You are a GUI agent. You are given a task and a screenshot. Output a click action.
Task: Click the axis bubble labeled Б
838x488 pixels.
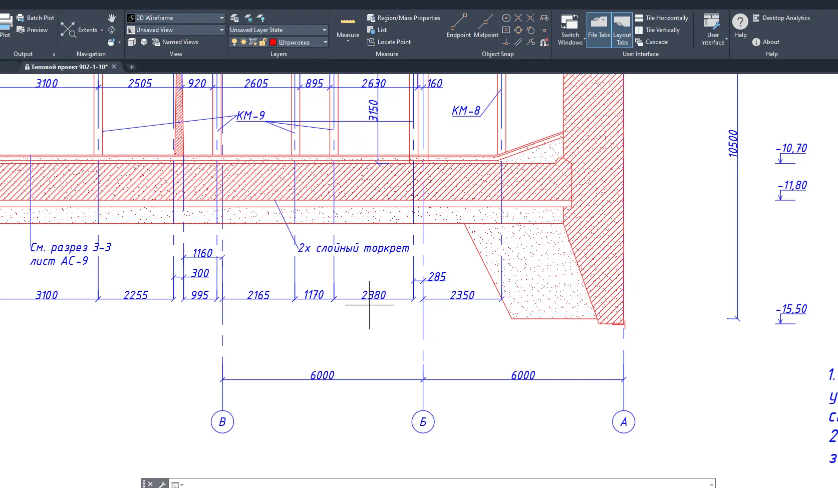(423, 422)
